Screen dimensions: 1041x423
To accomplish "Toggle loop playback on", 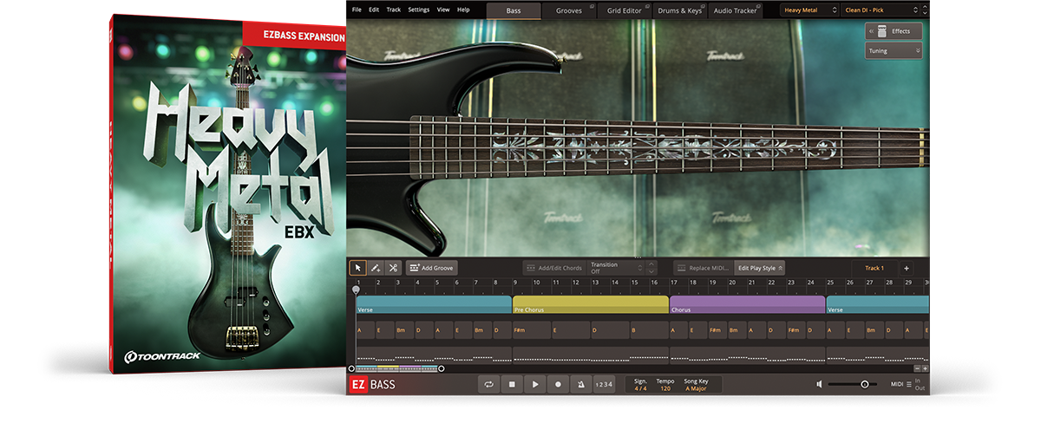I will 490,384.
